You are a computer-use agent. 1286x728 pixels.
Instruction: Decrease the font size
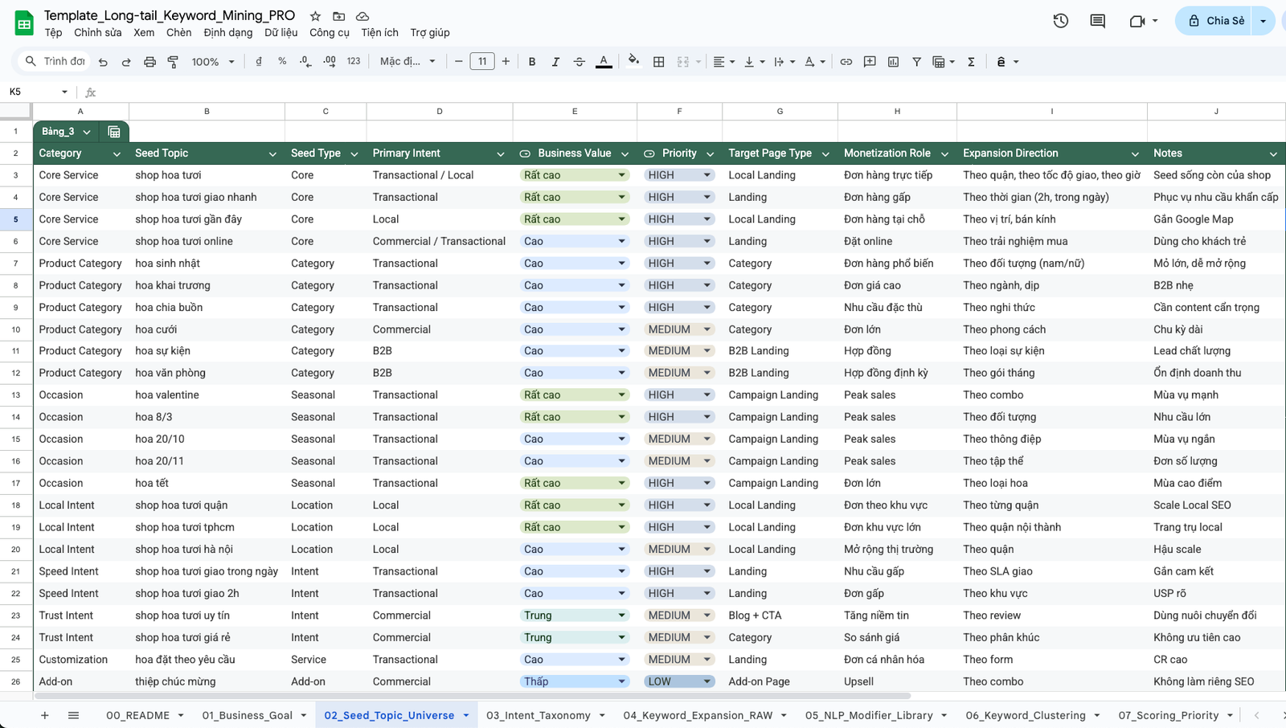click(x=459, y=62)
